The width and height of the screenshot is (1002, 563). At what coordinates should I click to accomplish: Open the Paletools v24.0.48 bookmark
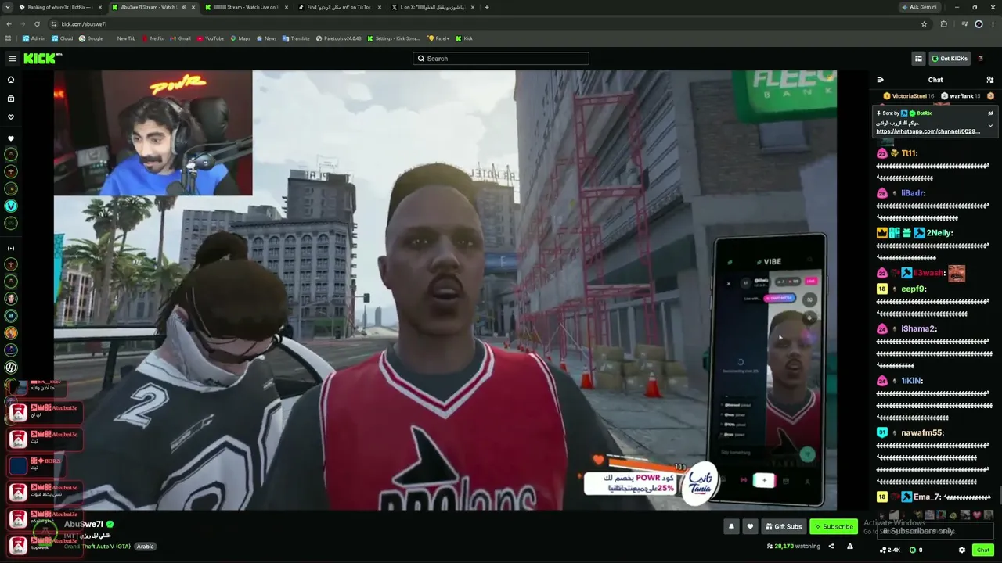(x=338, y=38)
